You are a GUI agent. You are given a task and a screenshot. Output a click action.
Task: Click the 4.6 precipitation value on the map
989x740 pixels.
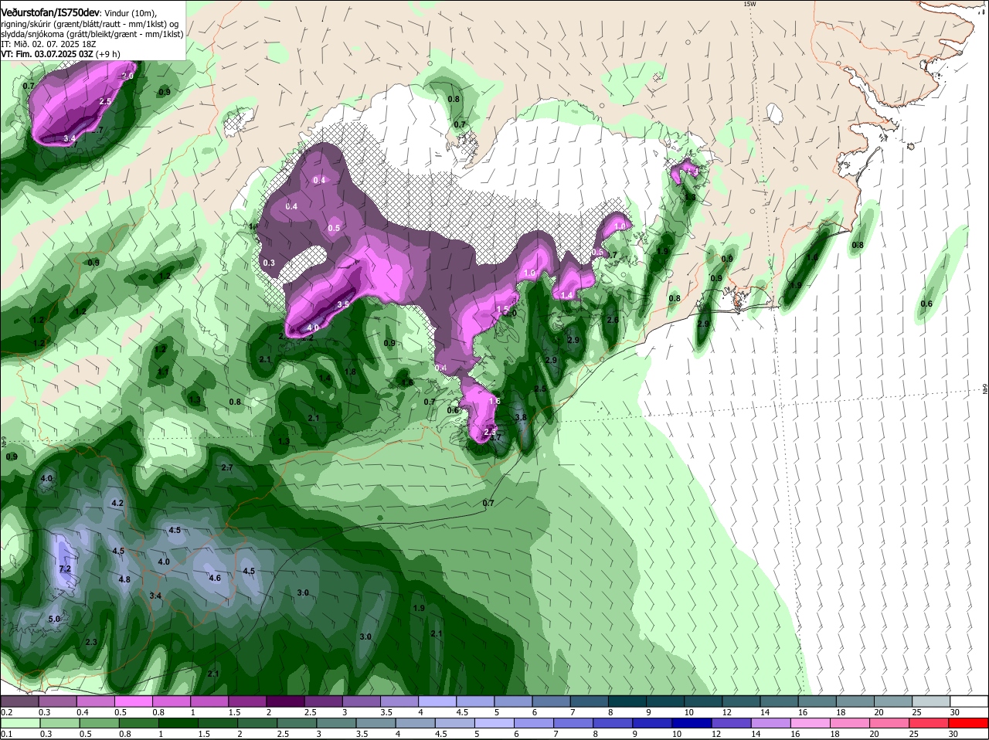[x=215, y=578]
